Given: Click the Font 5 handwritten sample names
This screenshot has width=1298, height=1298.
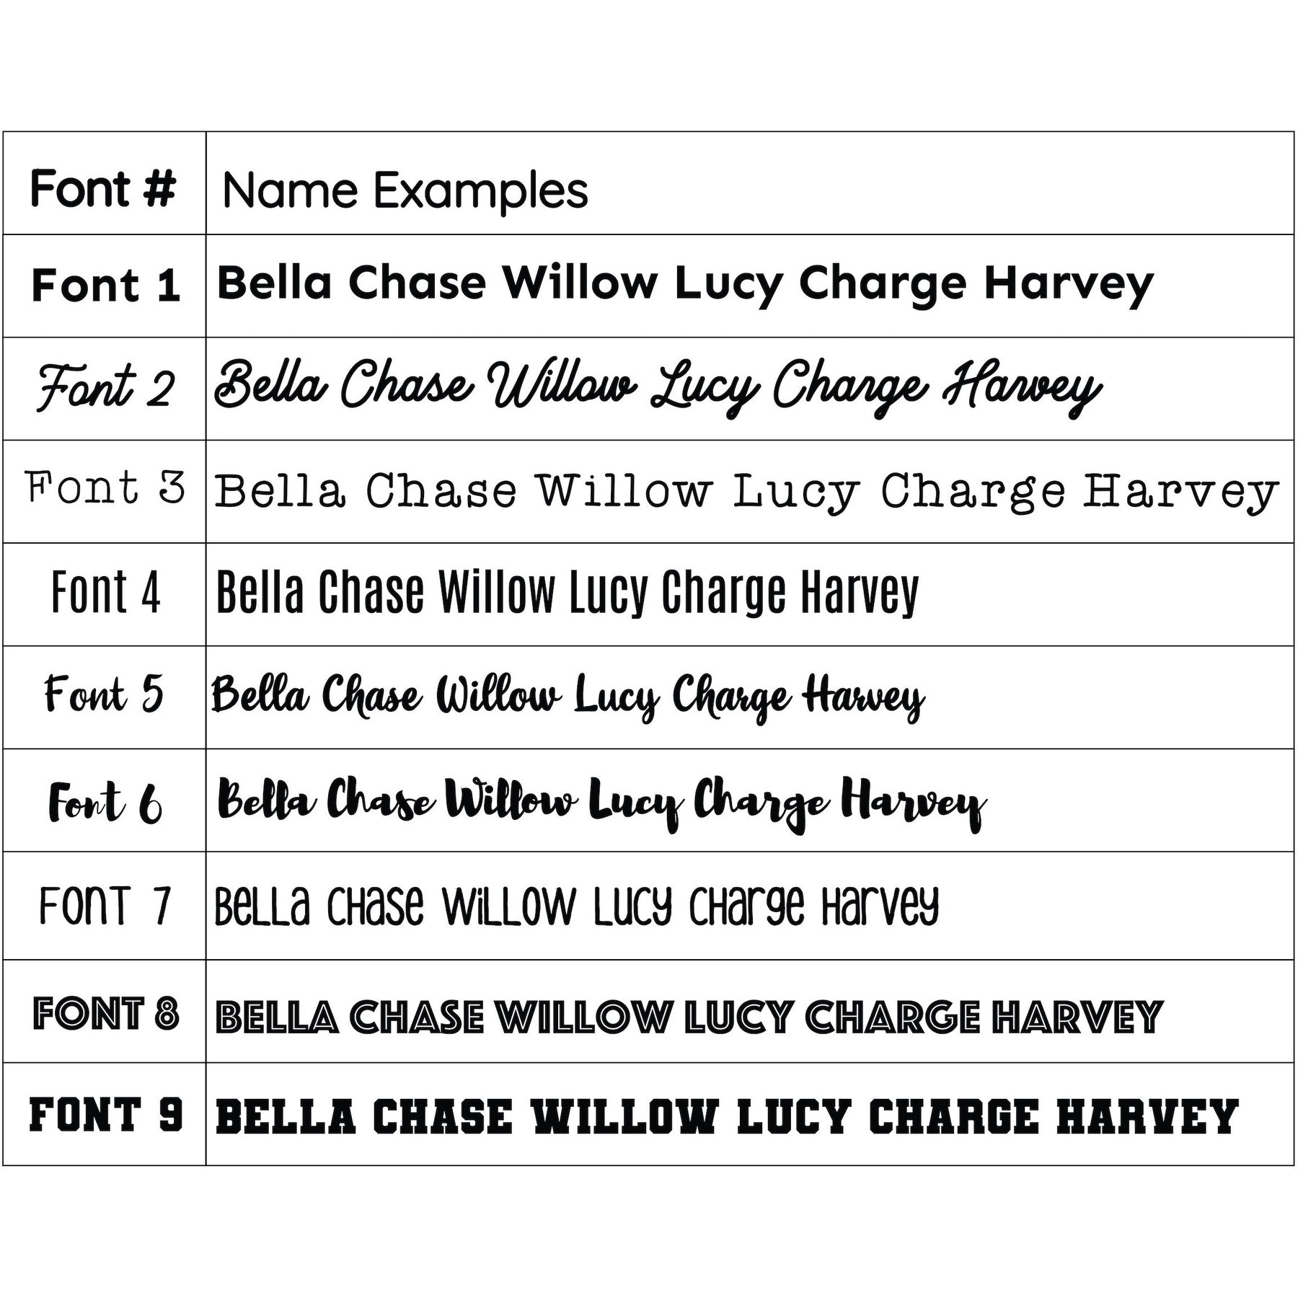Looking at the screenshot, I should click(x=568, y=697).
